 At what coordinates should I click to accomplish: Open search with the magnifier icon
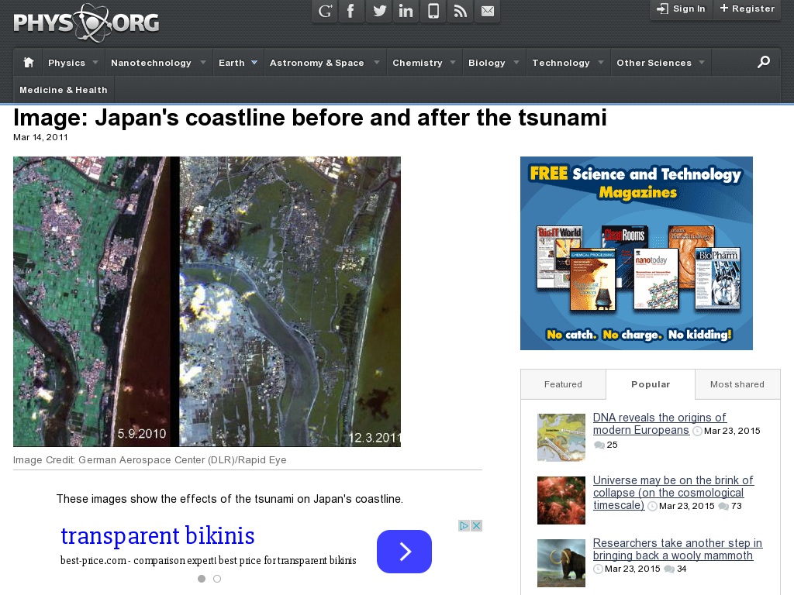(763, 62)
